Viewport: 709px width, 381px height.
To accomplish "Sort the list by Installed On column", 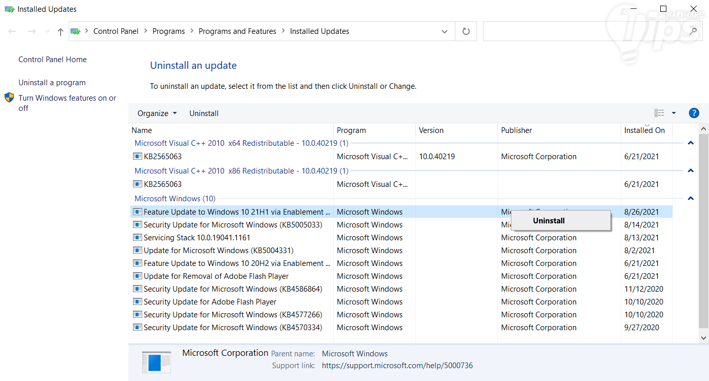I will (x=644, y=130).
